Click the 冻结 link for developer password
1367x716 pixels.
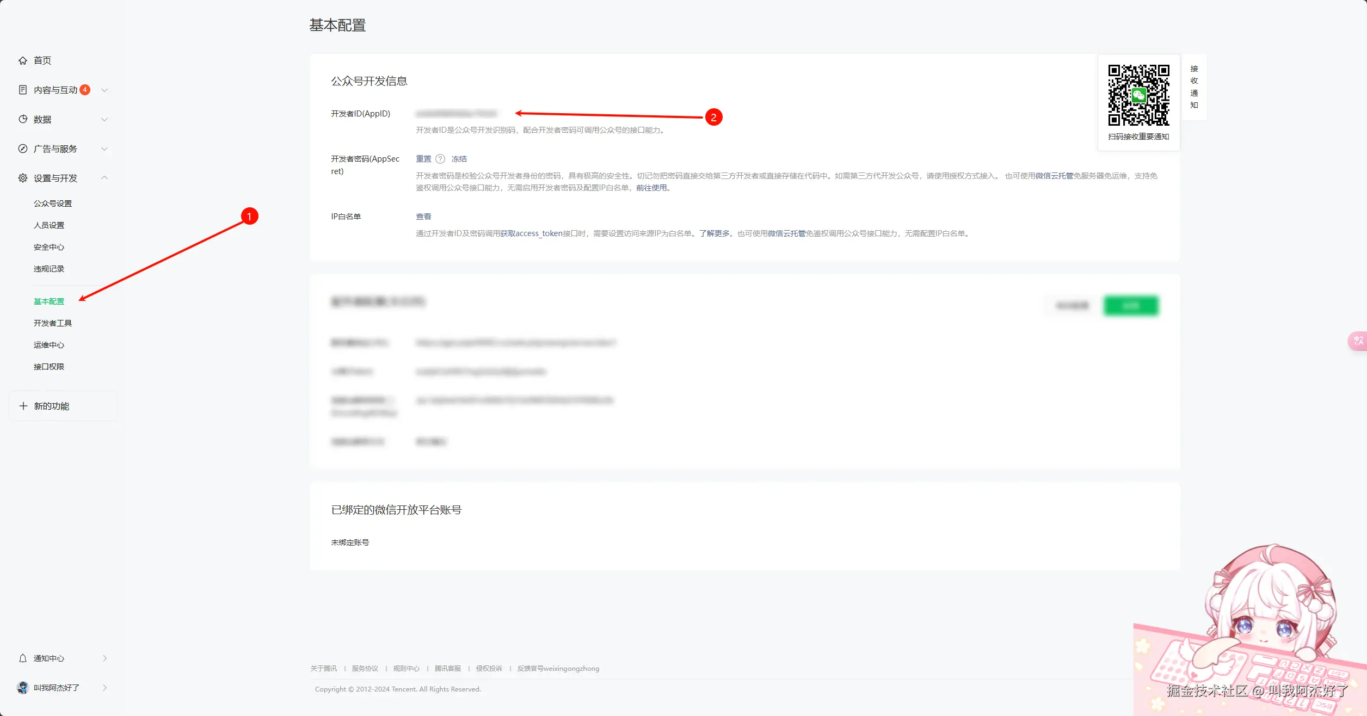(459, 159)
